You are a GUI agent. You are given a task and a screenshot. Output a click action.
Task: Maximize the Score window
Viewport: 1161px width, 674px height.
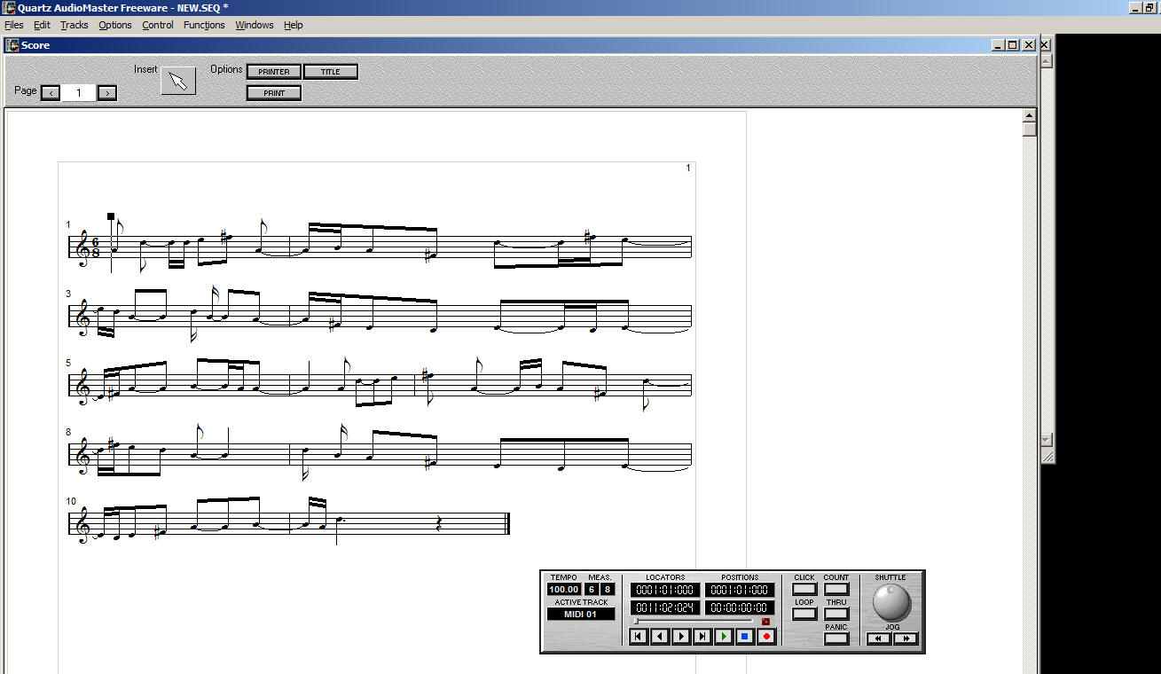point(1013,45)
